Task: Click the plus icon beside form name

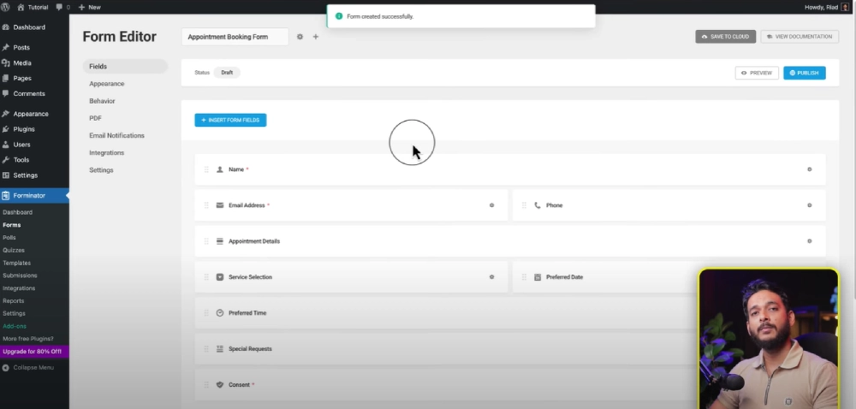Action: coord(316,37)
